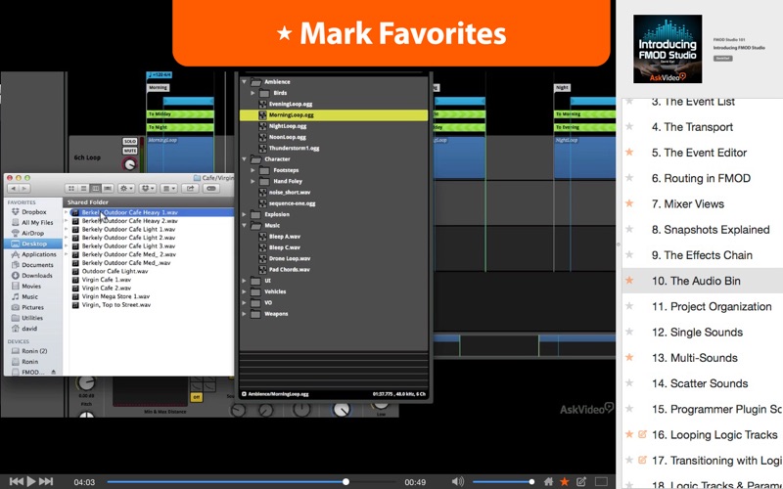This screenshot has width=783, height=489.
Task: Open Dropbox in Finder sidebar
Action: pyautogui.click(x=33, y=212)
